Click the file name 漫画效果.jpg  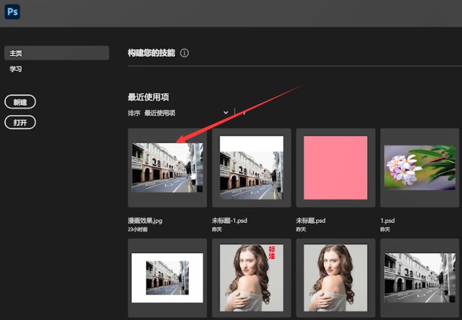pyautogui.click(x=145, y=220)
